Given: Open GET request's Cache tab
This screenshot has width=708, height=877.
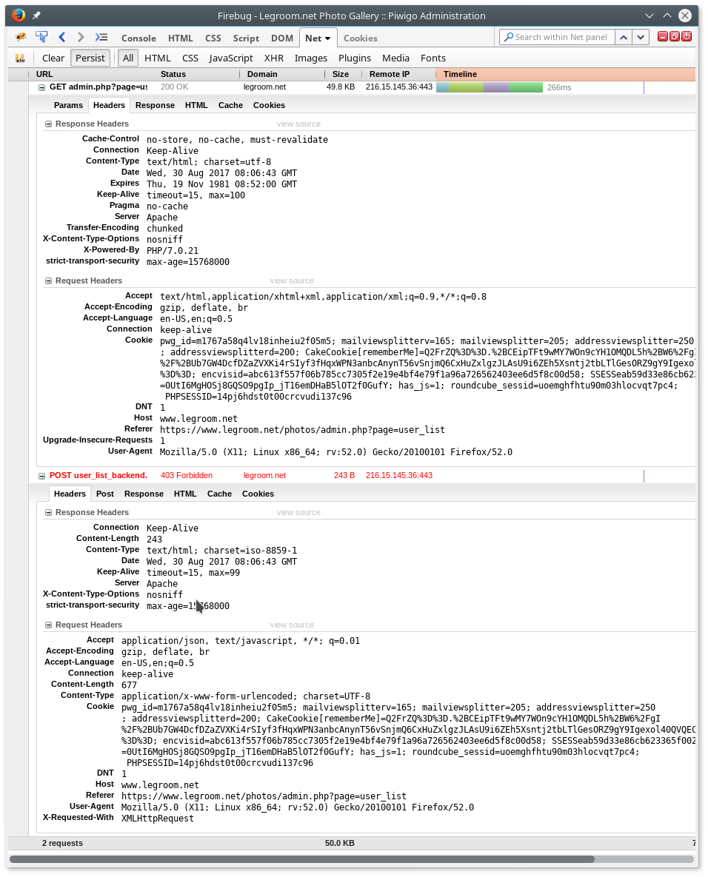Looking at the screenshot, I should click(230, 105).
